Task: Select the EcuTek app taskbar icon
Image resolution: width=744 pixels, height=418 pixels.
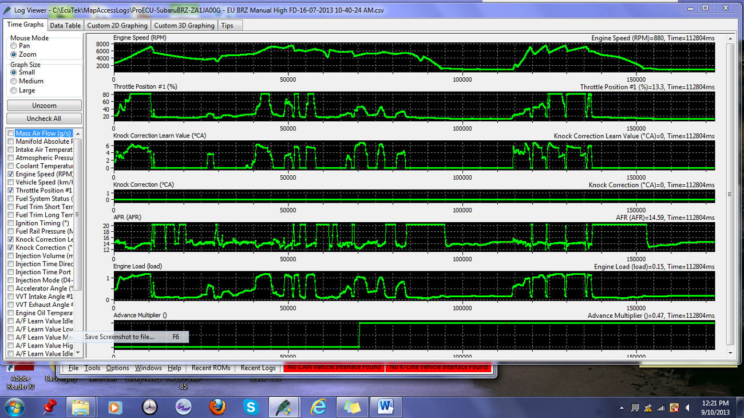Action: coord(284,407)
